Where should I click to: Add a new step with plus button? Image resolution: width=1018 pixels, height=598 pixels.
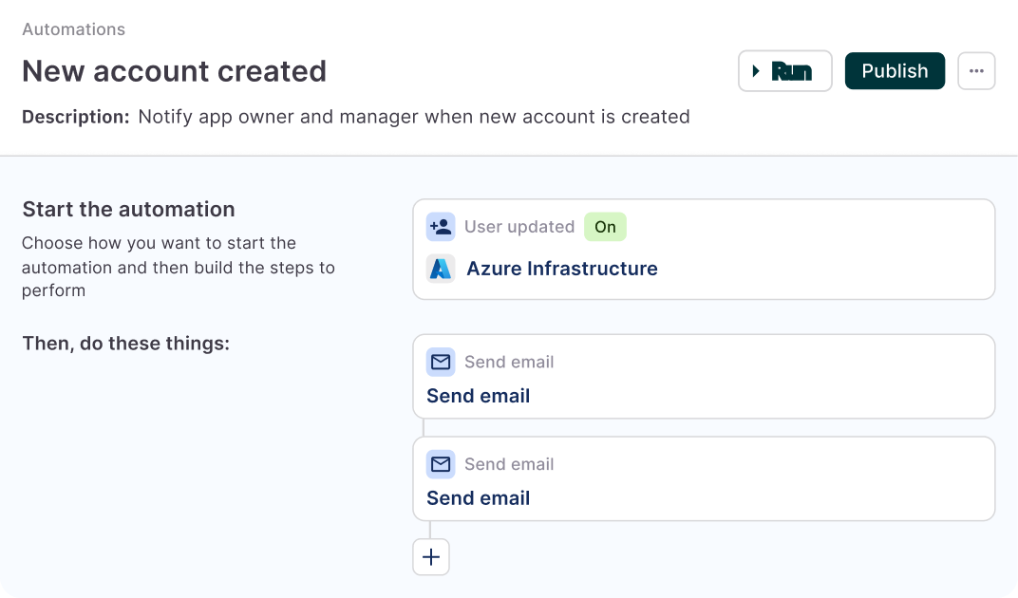click(x=431, y=557)
